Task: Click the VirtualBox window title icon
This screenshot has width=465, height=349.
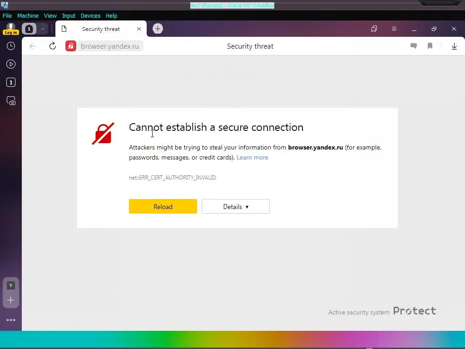Action: click(5, 5)
